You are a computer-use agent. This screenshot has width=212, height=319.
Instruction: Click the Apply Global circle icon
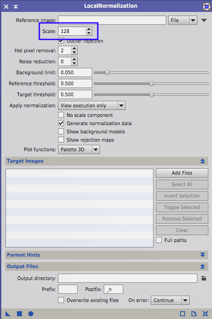[x=31, y=313]
